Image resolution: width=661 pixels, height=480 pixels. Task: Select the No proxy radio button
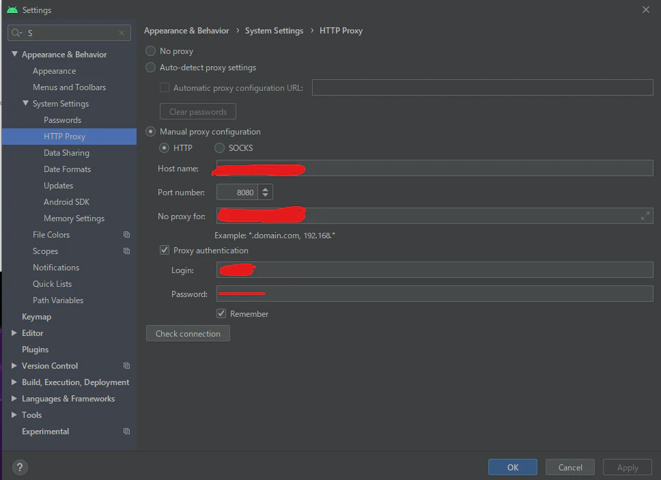(150, 51)
